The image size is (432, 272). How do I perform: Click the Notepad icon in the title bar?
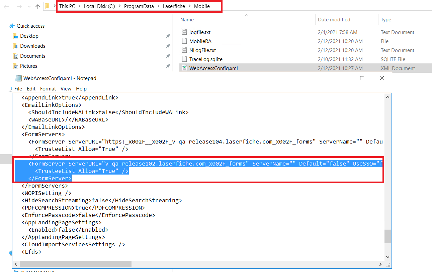click(x=19, y=78)
